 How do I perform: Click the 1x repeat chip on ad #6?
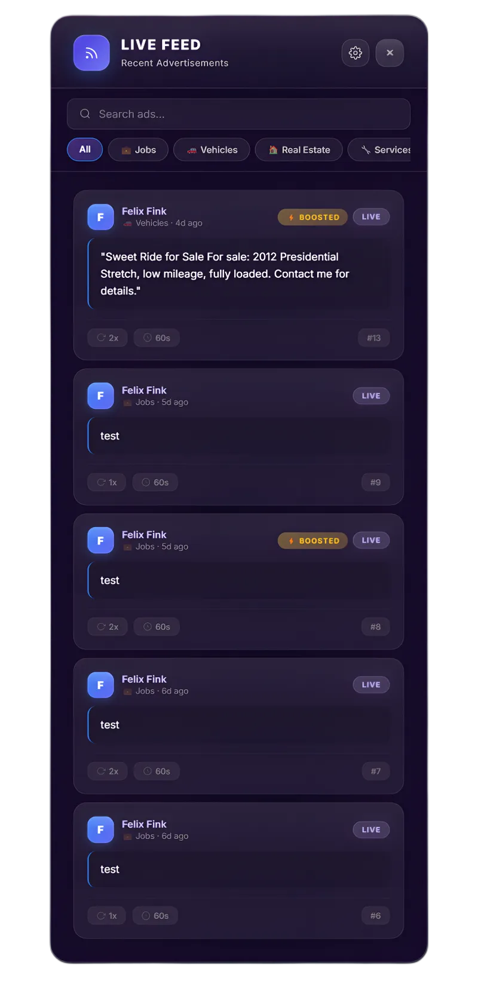[106, 916]
